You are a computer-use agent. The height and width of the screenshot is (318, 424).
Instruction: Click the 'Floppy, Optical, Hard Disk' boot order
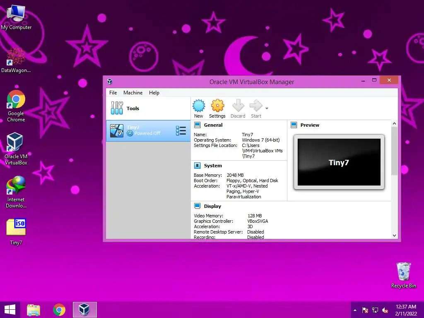click(252, 181)
